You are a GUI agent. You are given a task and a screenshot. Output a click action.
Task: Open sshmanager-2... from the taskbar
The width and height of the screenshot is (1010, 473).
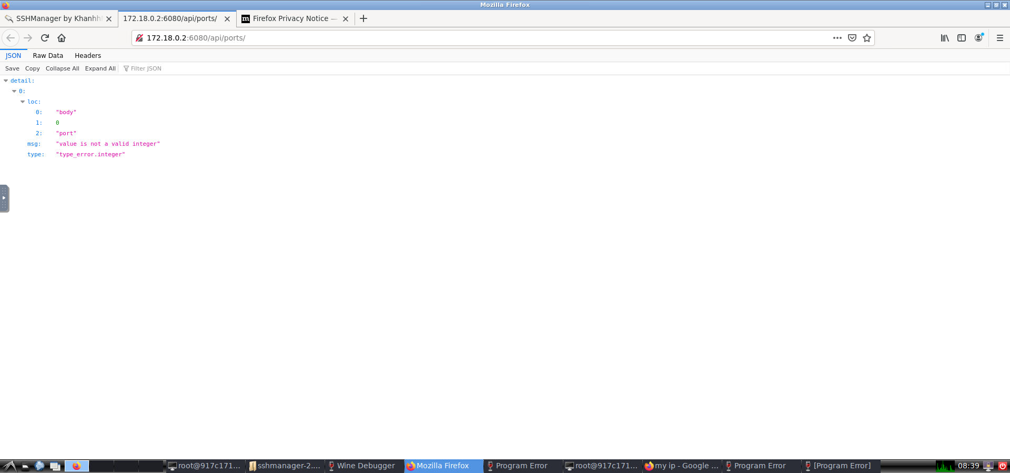coord(285,466)
